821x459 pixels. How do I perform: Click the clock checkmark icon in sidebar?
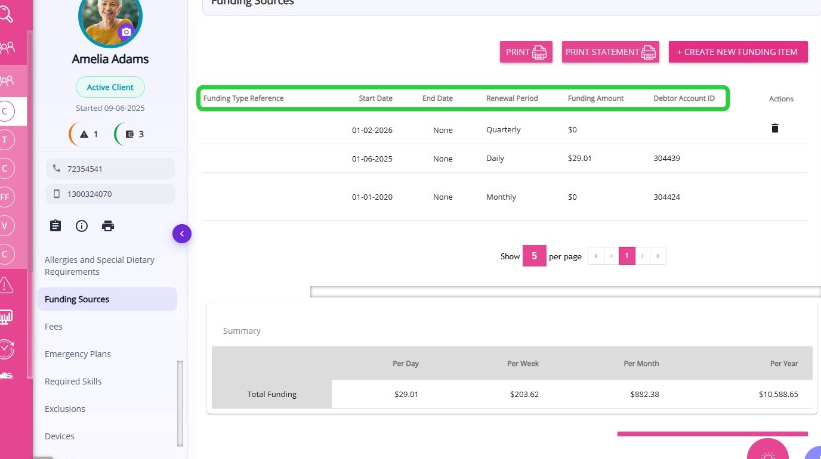coord(6,348)
